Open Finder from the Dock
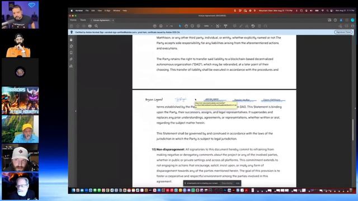The width and height of the screenshot is (358, 201). tap(73, 190)
